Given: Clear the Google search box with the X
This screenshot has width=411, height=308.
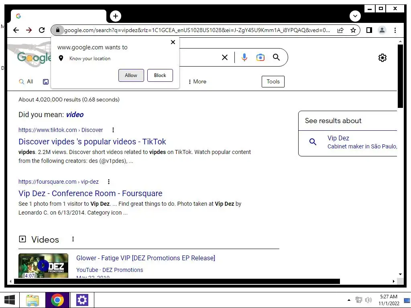Looking at the screenshot, I should [x=225, y=57].
